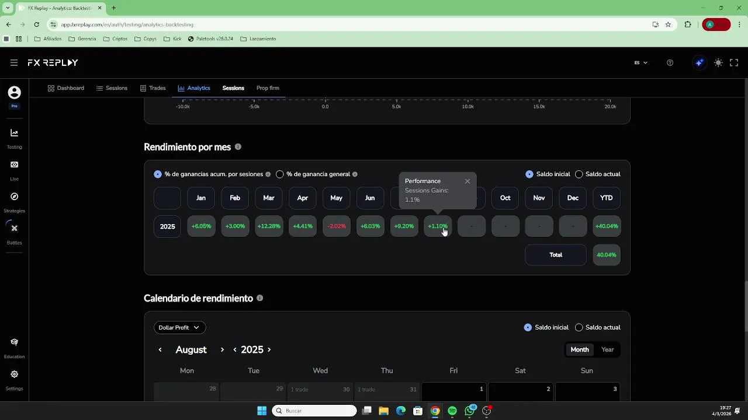Open the Sessions tab with list icon

(x=112, y=88)
